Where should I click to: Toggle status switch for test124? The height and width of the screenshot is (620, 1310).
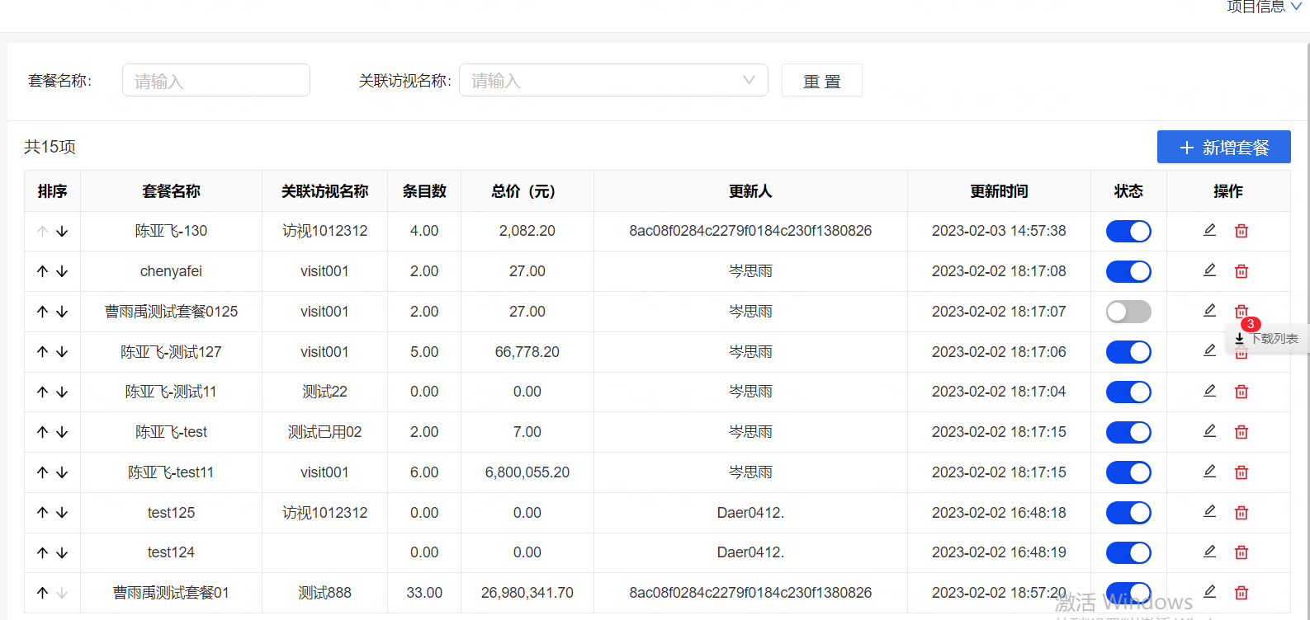click(1128, 553)
